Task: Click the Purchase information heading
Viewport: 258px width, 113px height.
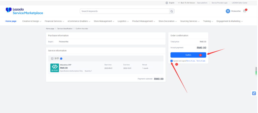Action: [58, 36]
